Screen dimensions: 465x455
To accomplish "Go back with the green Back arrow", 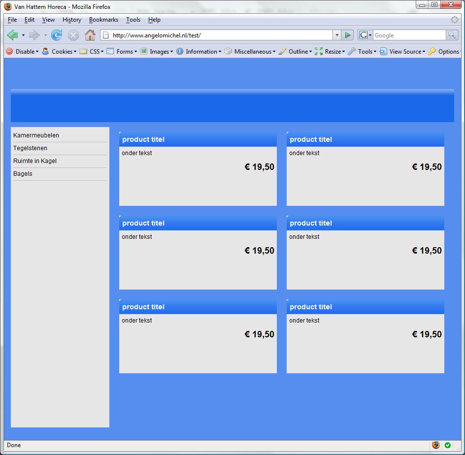I will (x=12, y=35).
